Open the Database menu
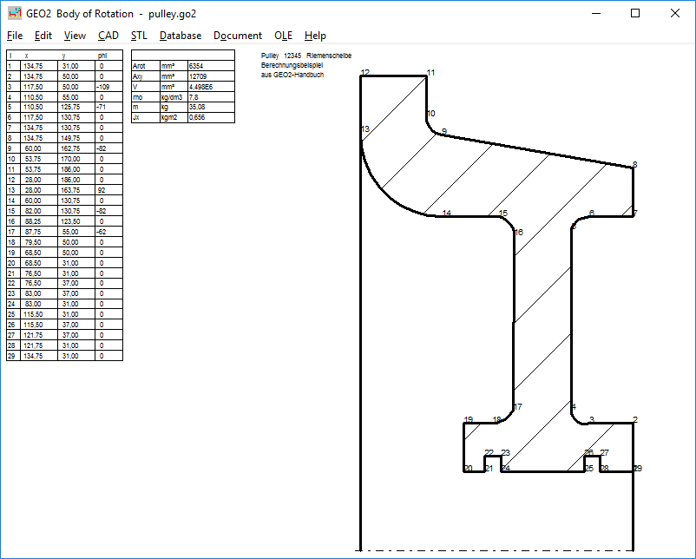This screenshot has width=696, height=559. pyautogui.click(x=181, y=36)
